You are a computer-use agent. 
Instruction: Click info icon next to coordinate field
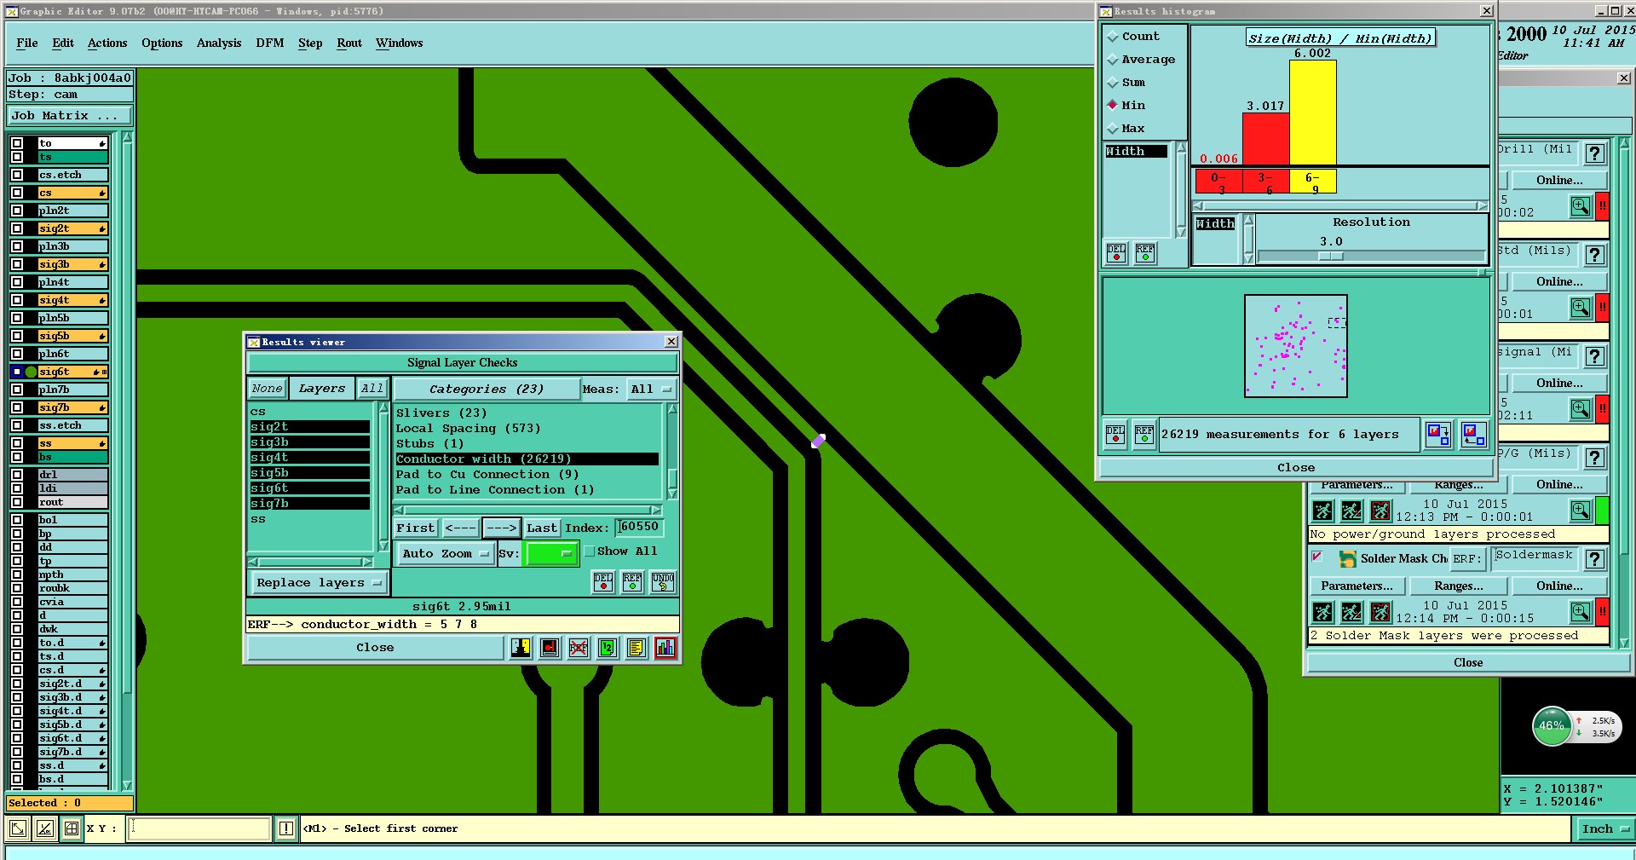pos(286,828)
